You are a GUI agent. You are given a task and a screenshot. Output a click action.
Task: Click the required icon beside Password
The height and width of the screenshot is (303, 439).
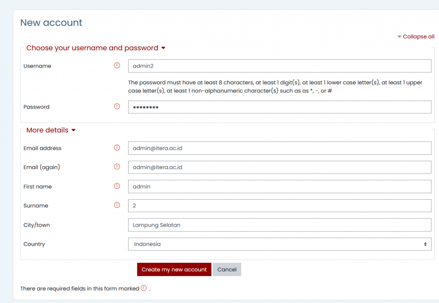[x=117, y=107]
